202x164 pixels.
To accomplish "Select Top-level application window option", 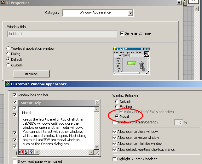I will (x=8, y=48).
